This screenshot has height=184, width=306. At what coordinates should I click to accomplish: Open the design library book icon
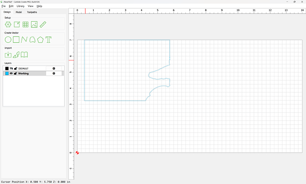click(24, 55)
